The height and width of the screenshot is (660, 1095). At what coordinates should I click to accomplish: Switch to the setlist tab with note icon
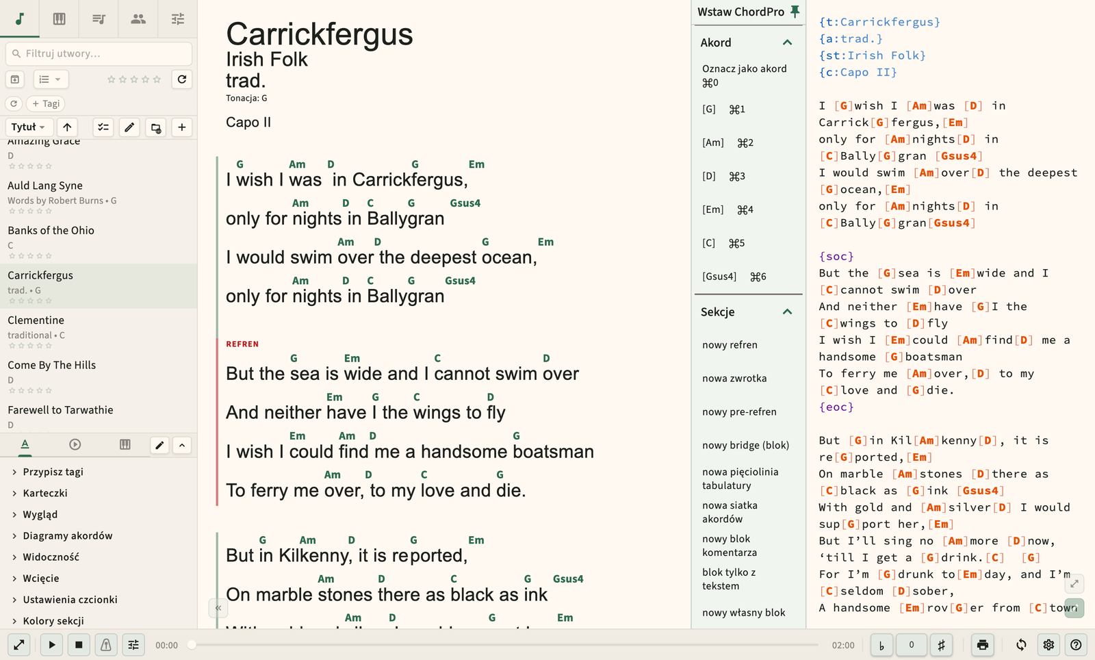pyautogui.click(x=99, y=18)
